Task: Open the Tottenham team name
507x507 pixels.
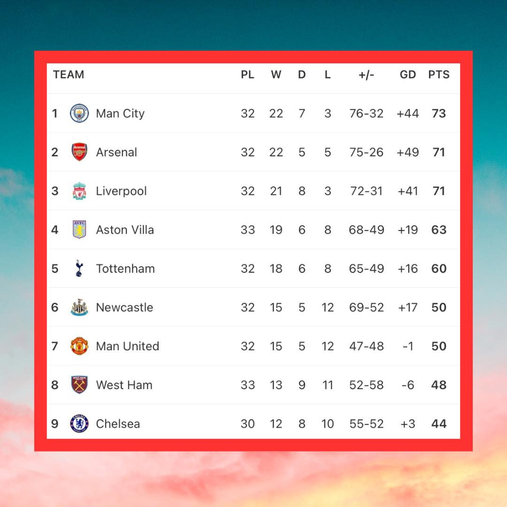Action: (125, 269)
